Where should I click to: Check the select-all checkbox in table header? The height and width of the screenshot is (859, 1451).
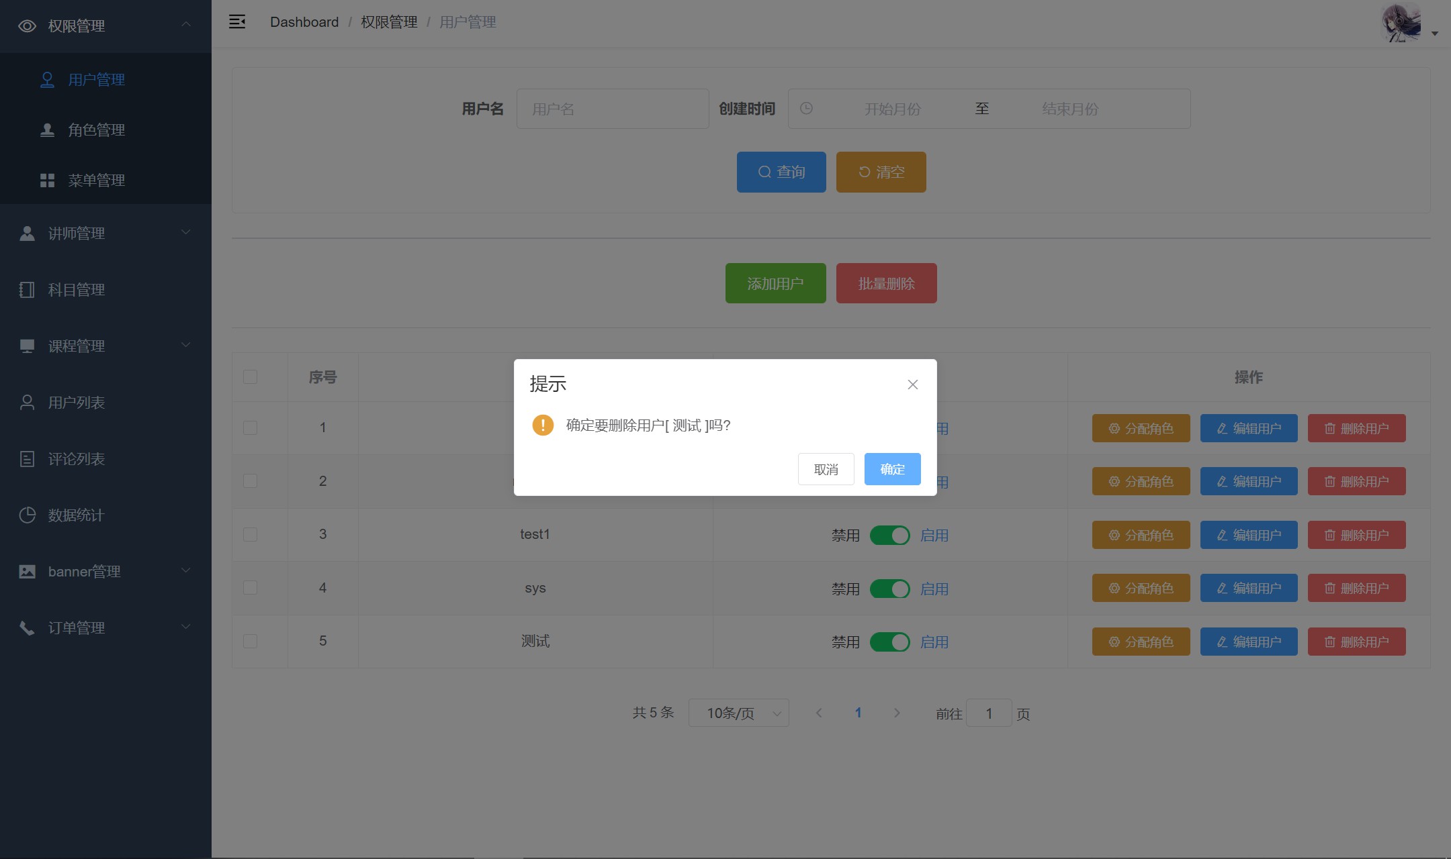pyautogui.click(x=250, y=376)
